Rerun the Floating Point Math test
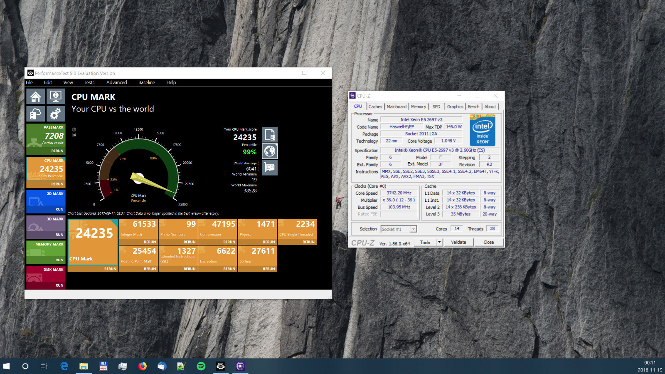The height and width of the screenshot is (374, 665). tap(150, 269)
